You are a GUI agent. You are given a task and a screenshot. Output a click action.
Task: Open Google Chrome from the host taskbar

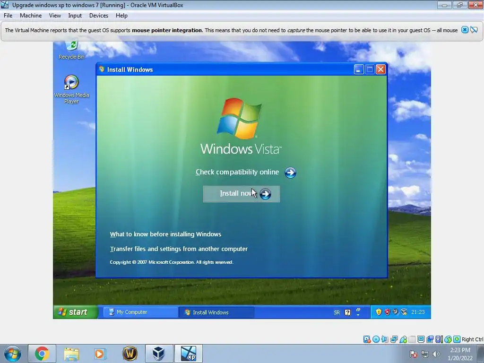[x=42, y=354]
